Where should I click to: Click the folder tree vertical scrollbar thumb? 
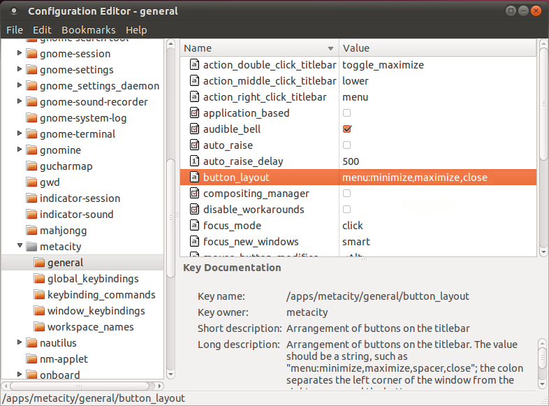[170, 218]
